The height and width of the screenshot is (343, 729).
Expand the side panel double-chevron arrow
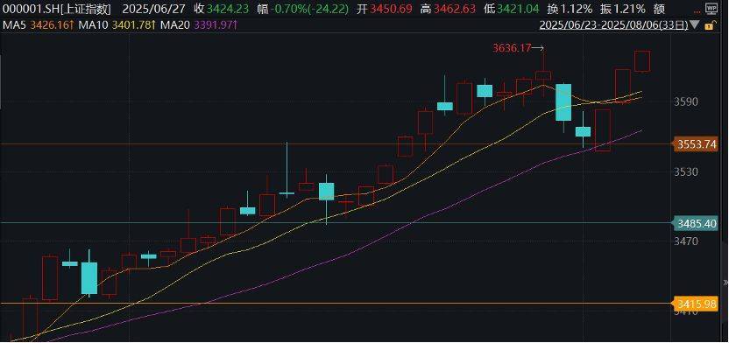(725, 282)
